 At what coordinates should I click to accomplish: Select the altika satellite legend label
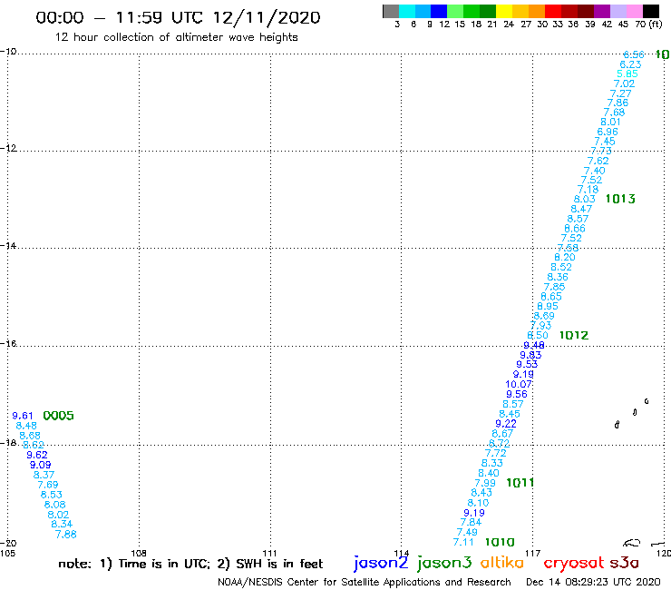coord(502,563)
